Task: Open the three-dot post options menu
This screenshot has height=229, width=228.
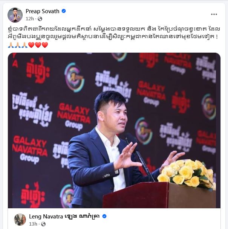Action: click(x=214, y=14)
